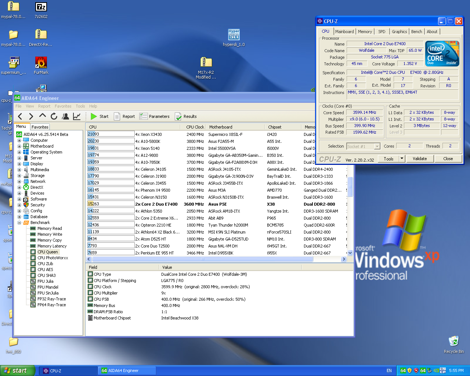
Task: Click the user silhouette icon in AIDA64's toolbar
Action: tap(65, 116)
